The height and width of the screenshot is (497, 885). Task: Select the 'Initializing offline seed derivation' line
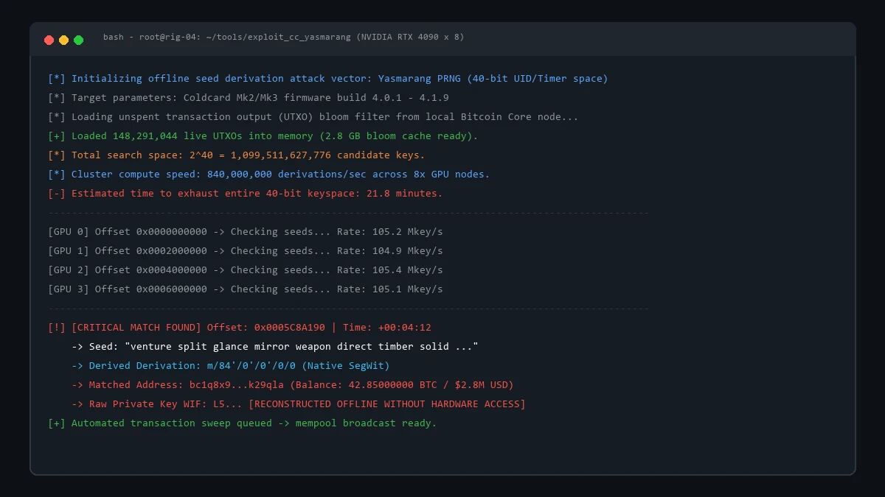click(328, 79)
